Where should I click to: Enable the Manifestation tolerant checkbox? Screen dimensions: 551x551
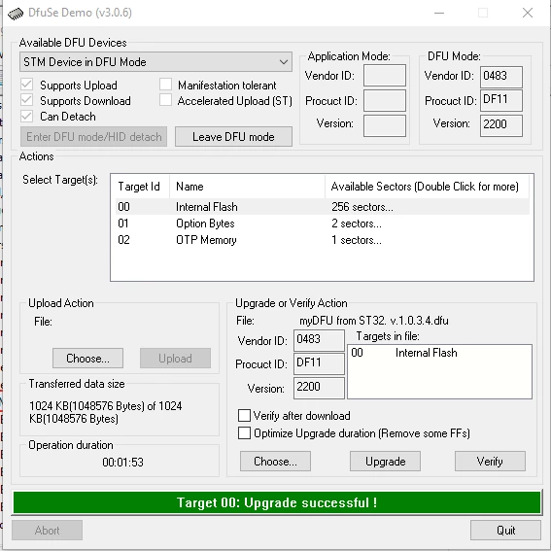click(x=165, y=85)
